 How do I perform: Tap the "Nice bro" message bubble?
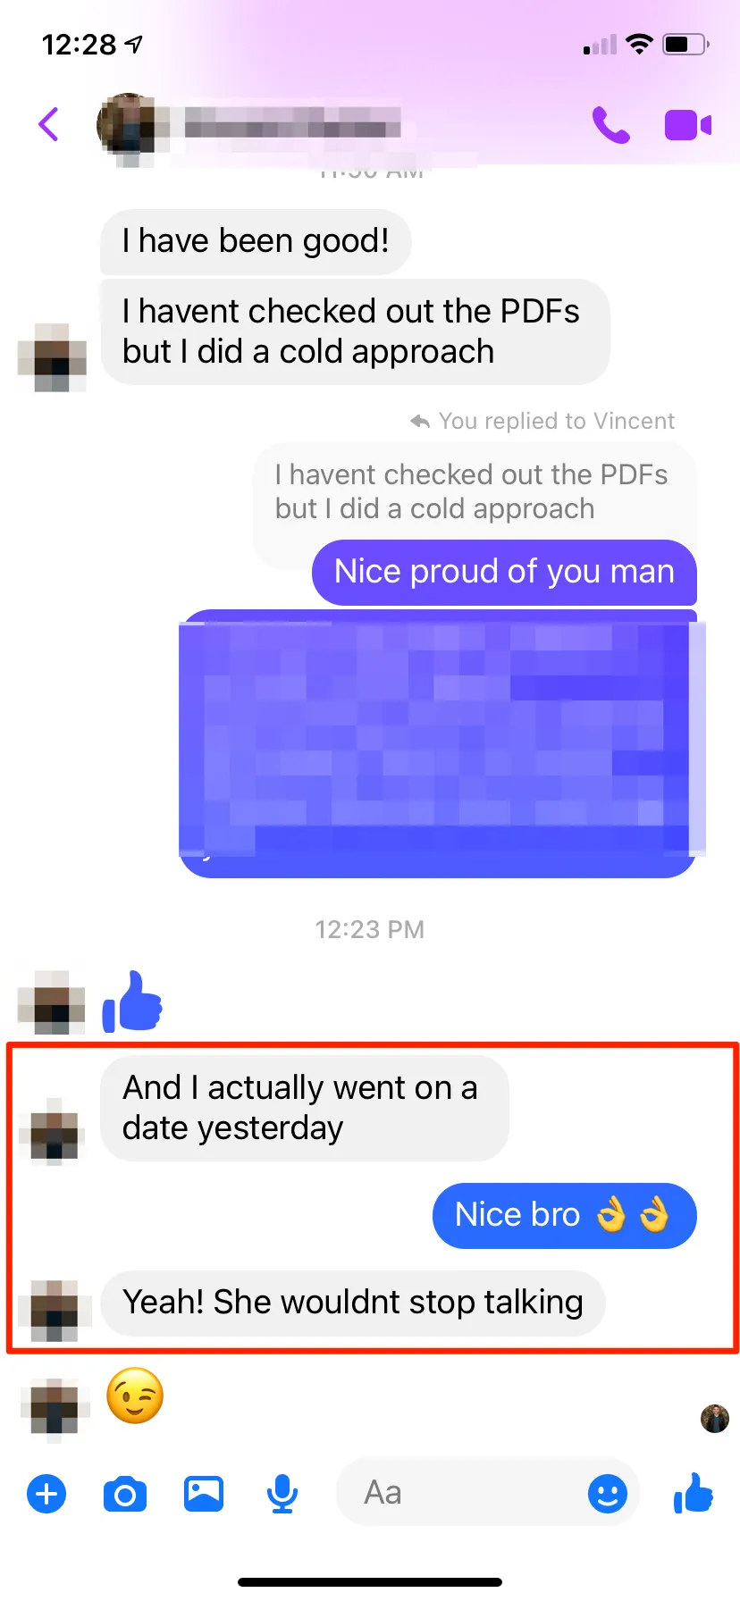point(564,1215)
